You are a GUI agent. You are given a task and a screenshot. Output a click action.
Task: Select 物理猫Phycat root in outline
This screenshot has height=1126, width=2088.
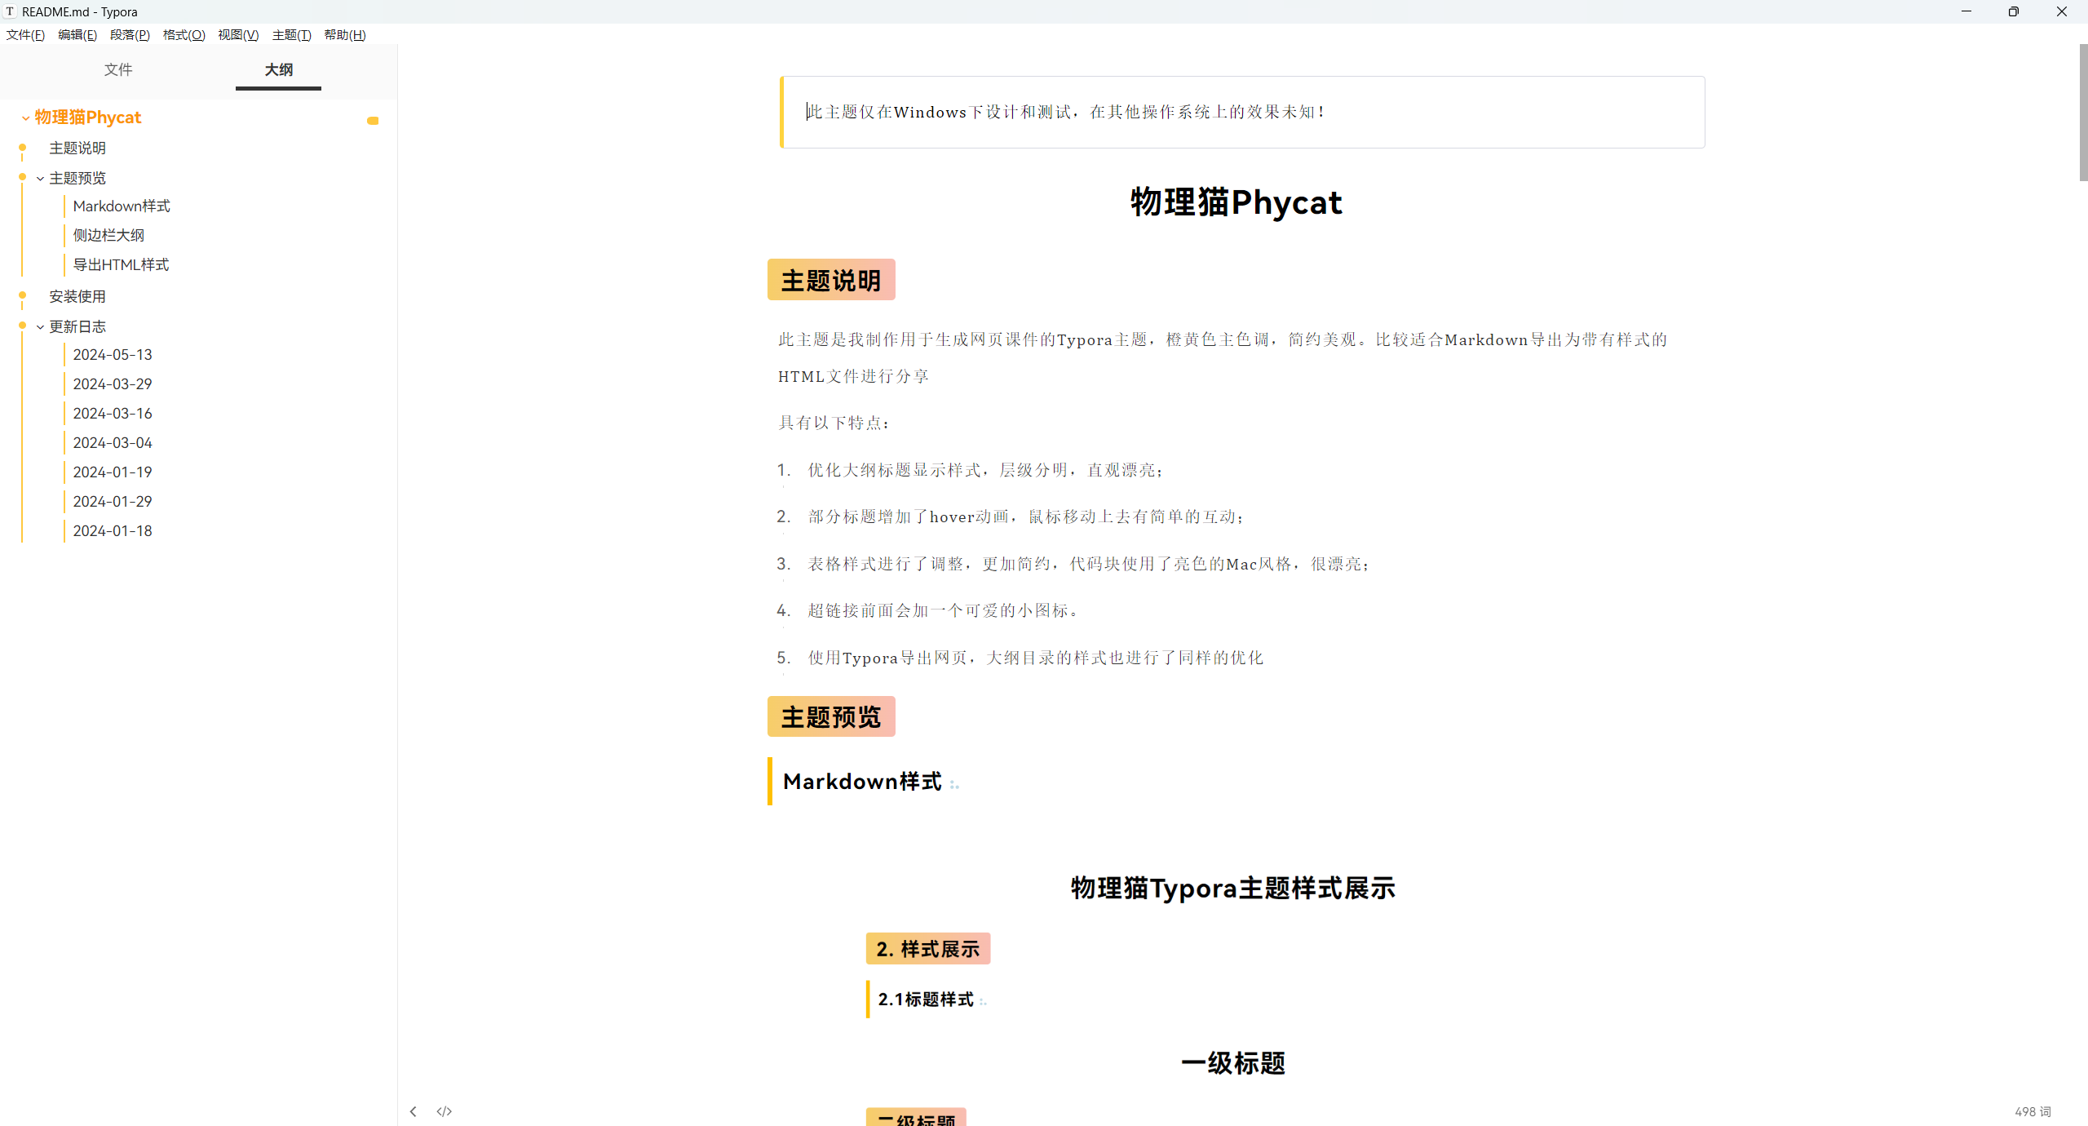tap(88, 117)
